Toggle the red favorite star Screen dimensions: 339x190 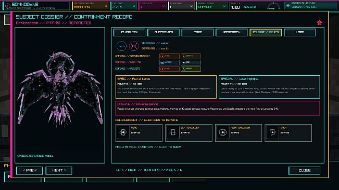pos(319,22)
